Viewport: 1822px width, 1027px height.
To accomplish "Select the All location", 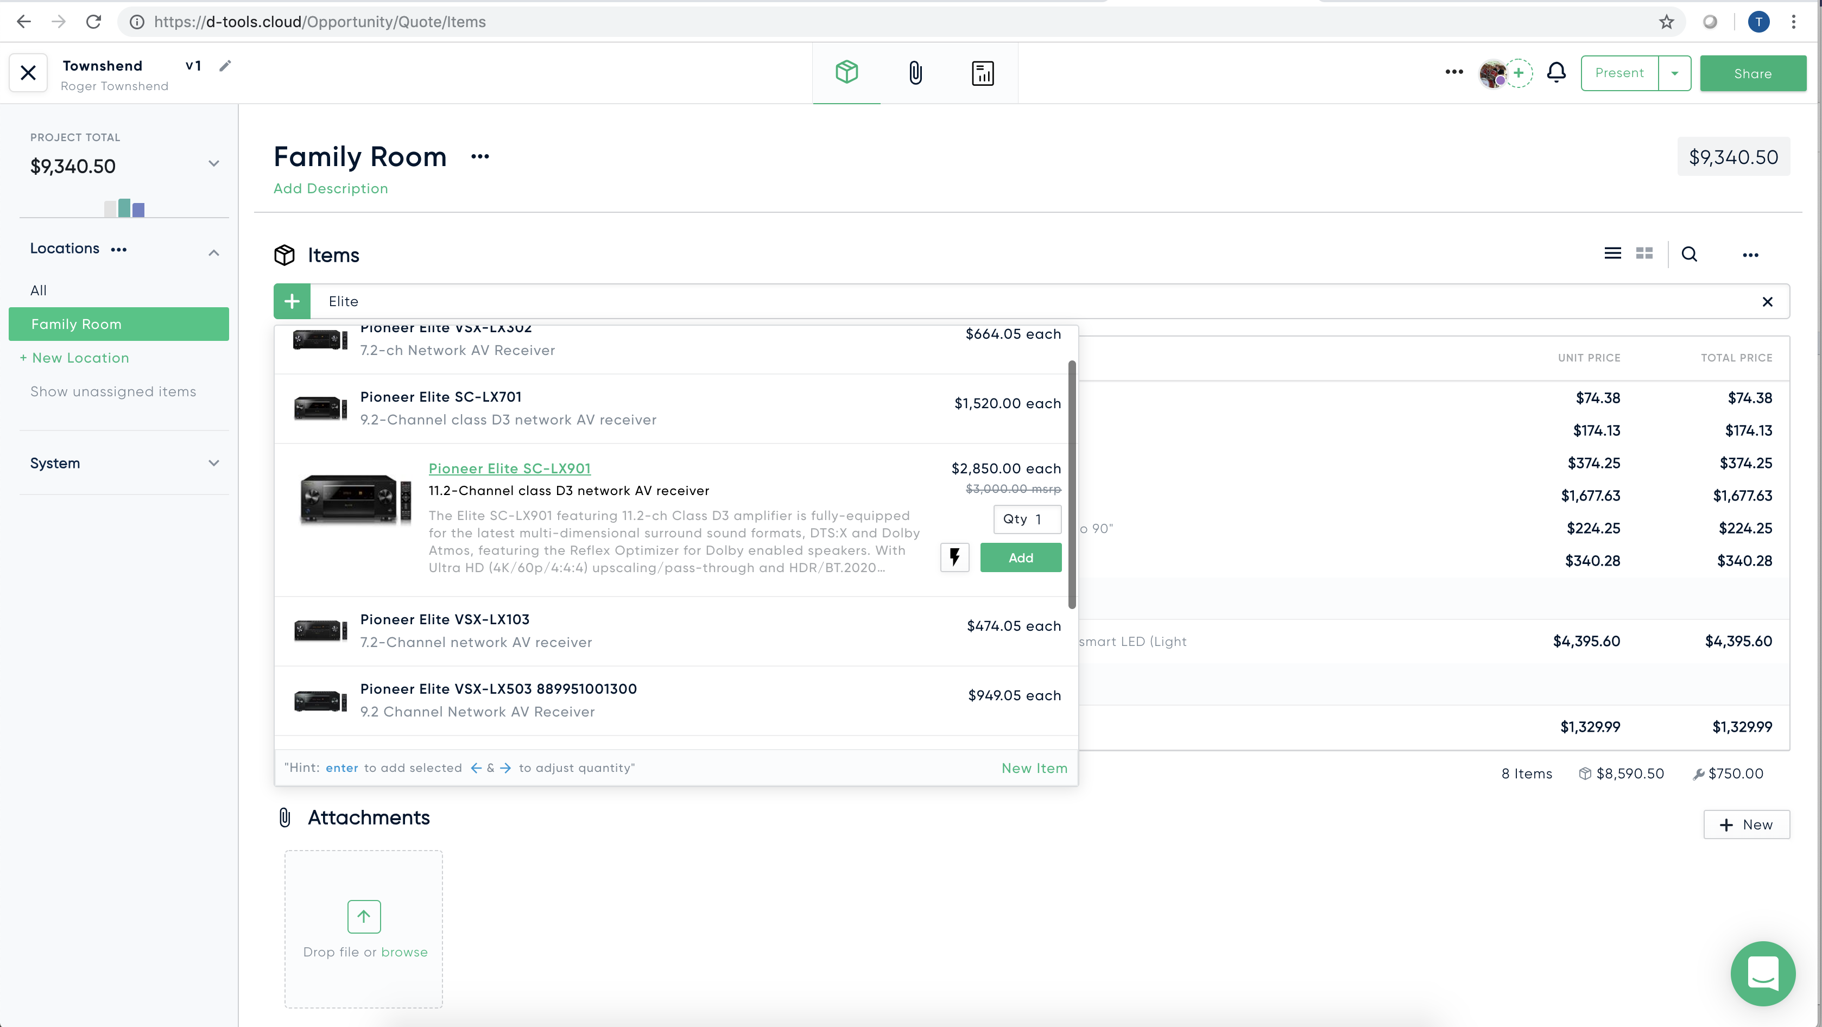I will tap(38, 291).
